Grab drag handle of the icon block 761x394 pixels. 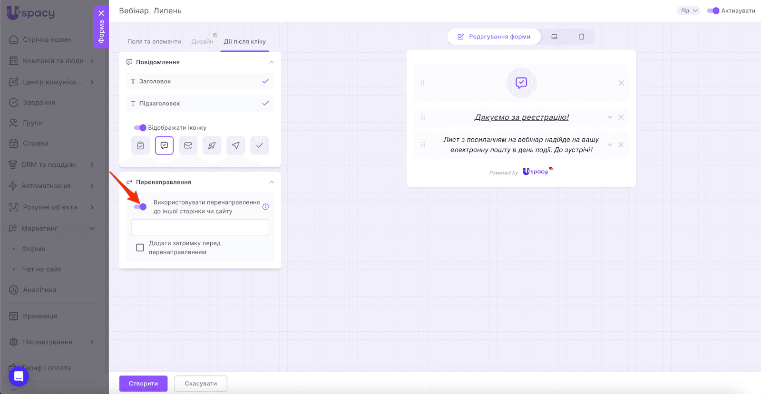(422, 83)
